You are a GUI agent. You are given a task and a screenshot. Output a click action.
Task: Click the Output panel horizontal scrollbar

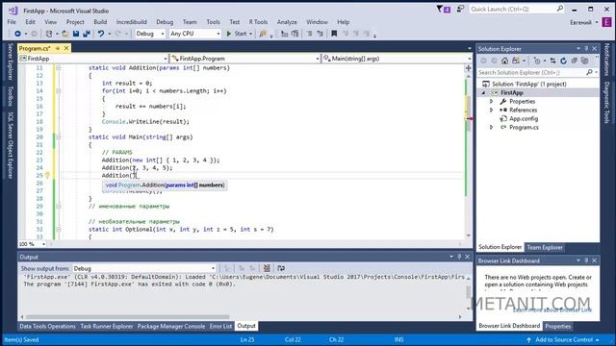(x=128, y=317)
